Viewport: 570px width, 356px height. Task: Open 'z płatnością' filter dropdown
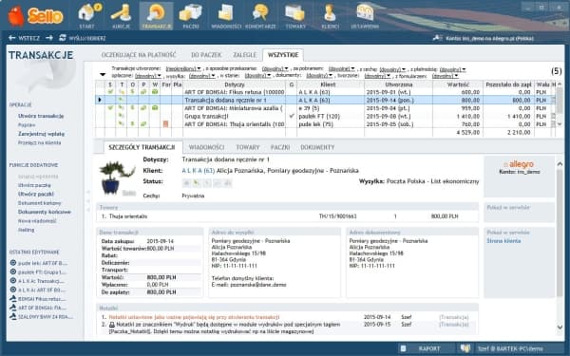pyautogui.click(x=452, y=69)
